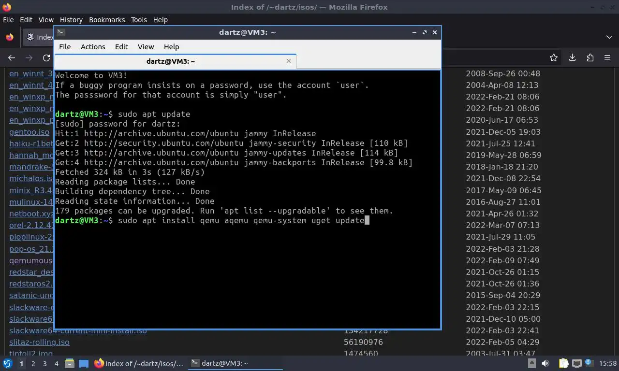619x371 pixels.
Task: Open the tinfoil2.img link
Action: tap(31, 354)
